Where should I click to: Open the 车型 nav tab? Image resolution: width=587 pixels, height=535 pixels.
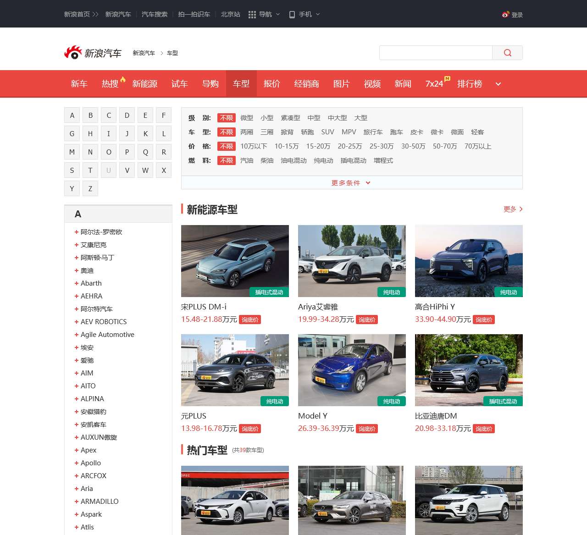pyautogui.click(x=241, y=84)
